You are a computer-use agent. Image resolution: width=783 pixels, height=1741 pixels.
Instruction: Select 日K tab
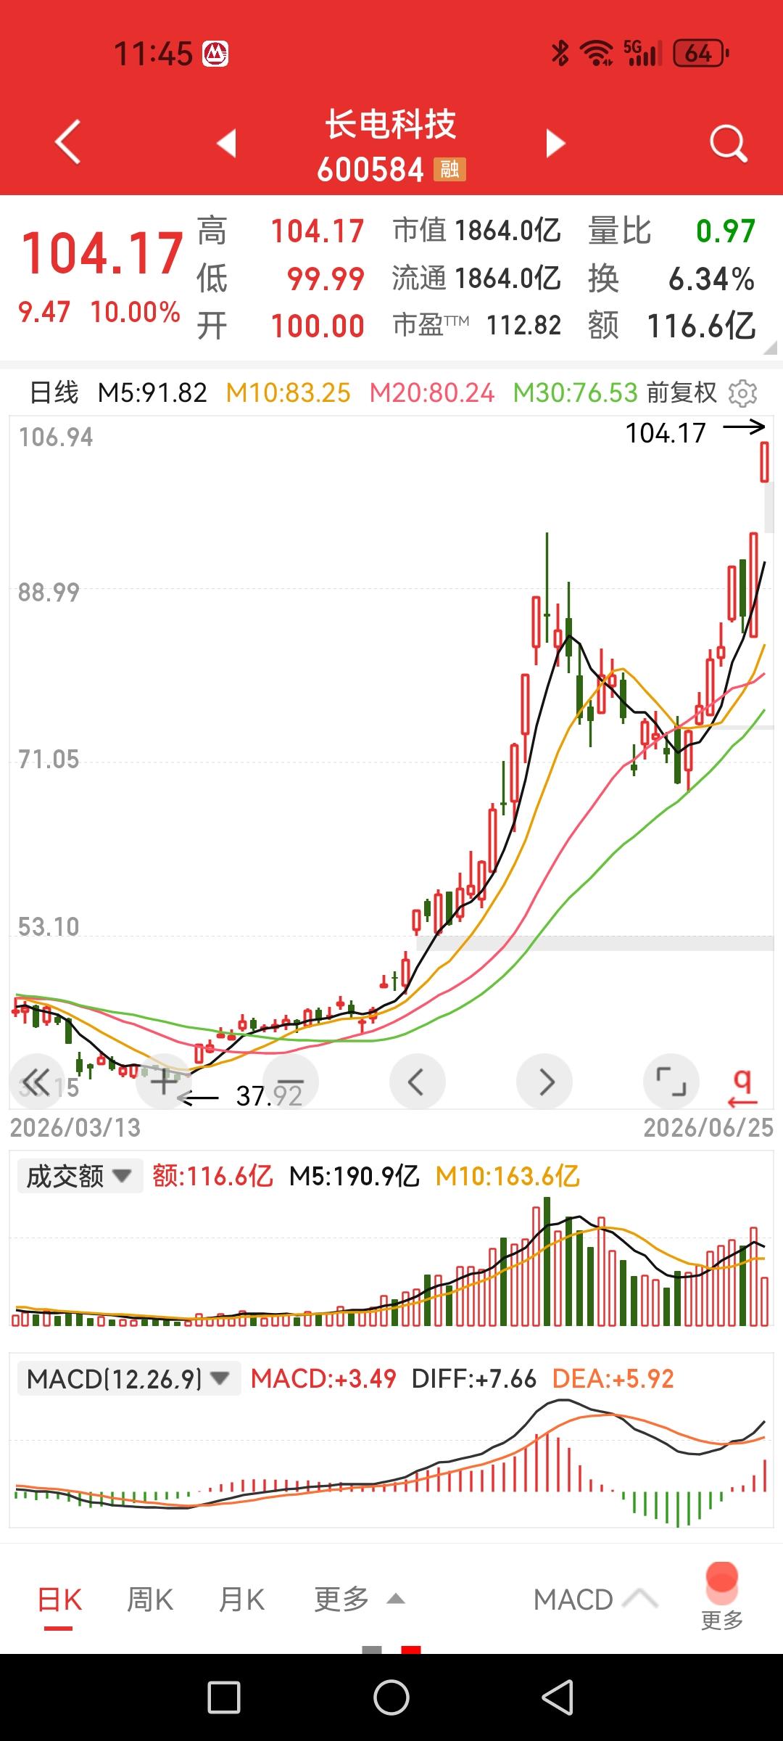coord(59,1600)
